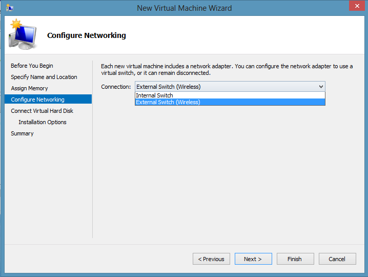Close the New Virtual Machine Wizard window
The height and width of the screenshot is (277, 368).
357,6
